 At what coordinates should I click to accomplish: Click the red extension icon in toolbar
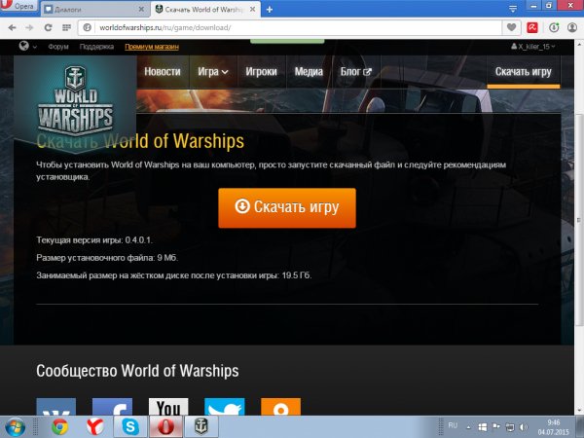tap(532, 27)
